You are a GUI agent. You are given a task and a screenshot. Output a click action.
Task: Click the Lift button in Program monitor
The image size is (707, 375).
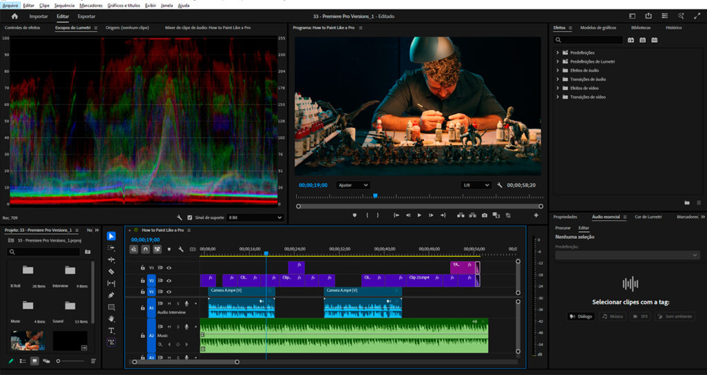(461, 215)
